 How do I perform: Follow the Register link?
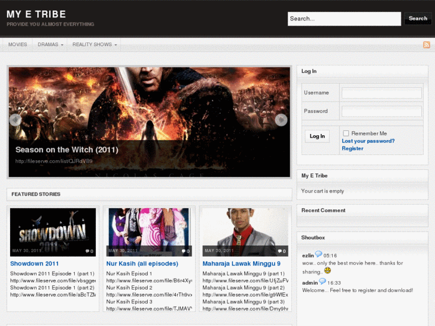pos(352,148)
